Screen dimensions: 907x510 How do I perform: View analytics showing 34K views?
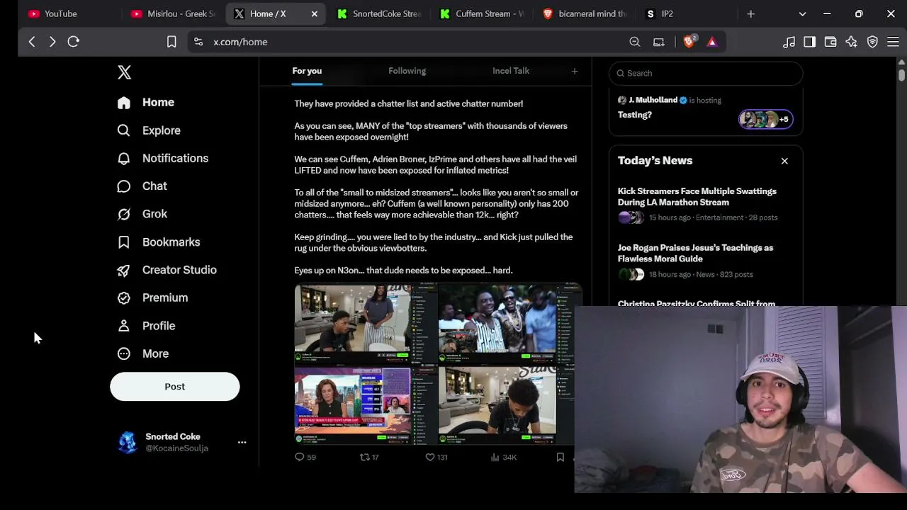point(504,458)
